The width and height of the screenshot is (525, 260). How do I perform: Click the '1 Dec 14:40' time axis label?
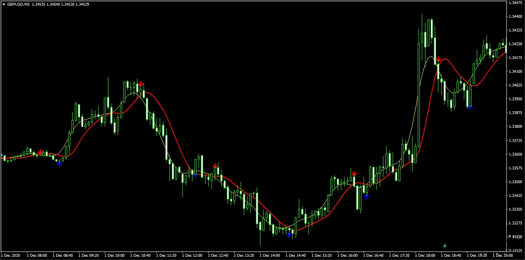click(x=296, y=256)
